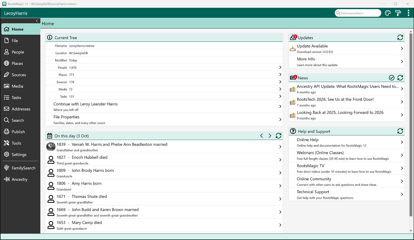Refresh the On this day list
414x240 pixels.
(x=278, y=136)
